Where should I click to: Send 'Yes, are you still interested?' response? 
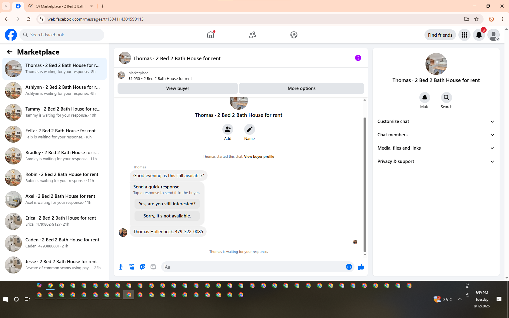click(x=167, y=204)
